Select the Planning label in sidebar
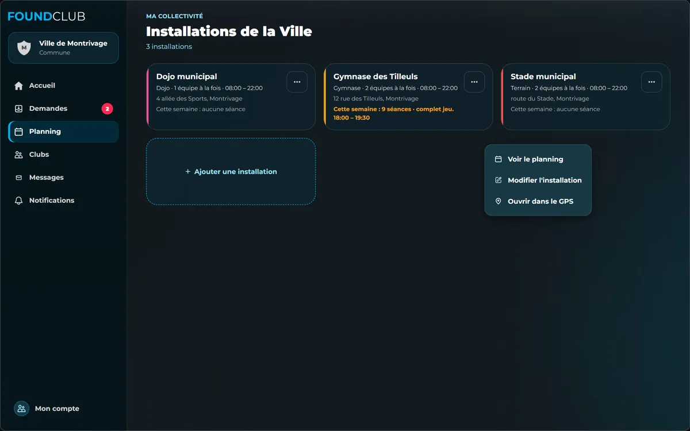The height and width of the screenshot is (431, 690). point(45,132)
